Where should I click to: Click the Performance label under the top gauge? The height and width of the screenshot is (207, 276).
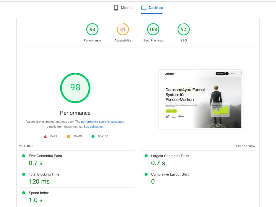(x=92, y=41)
